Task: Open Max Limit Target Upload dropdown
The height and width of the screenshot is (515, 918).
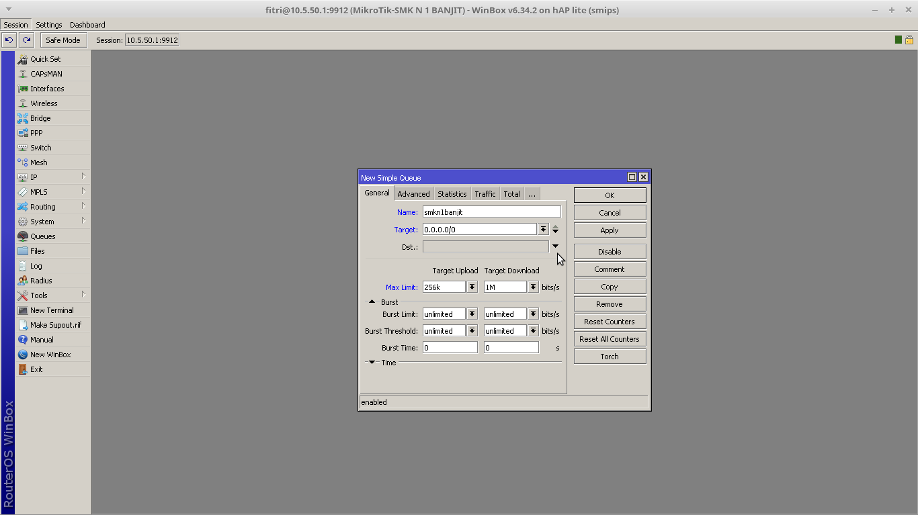Action: click(472, 287)
